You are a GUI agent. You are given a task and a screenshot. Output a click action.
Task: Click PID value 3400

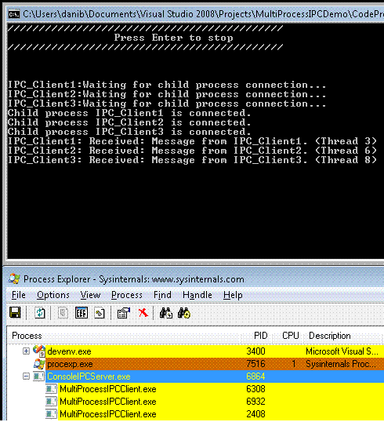pyautogui.click(x=255, y=351)
